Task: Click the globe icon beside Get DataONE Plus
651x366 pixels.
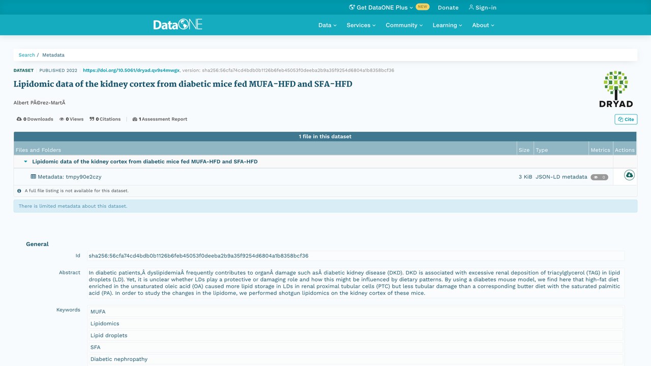Action: pyautogui.click(x=352, y=7)
